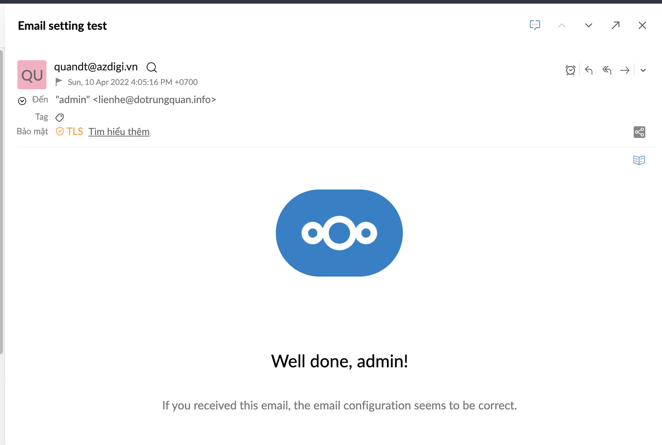
Task: Search emails from quandt@azdigi.vn
Action: pyautogui.click(x=151, y=68)
